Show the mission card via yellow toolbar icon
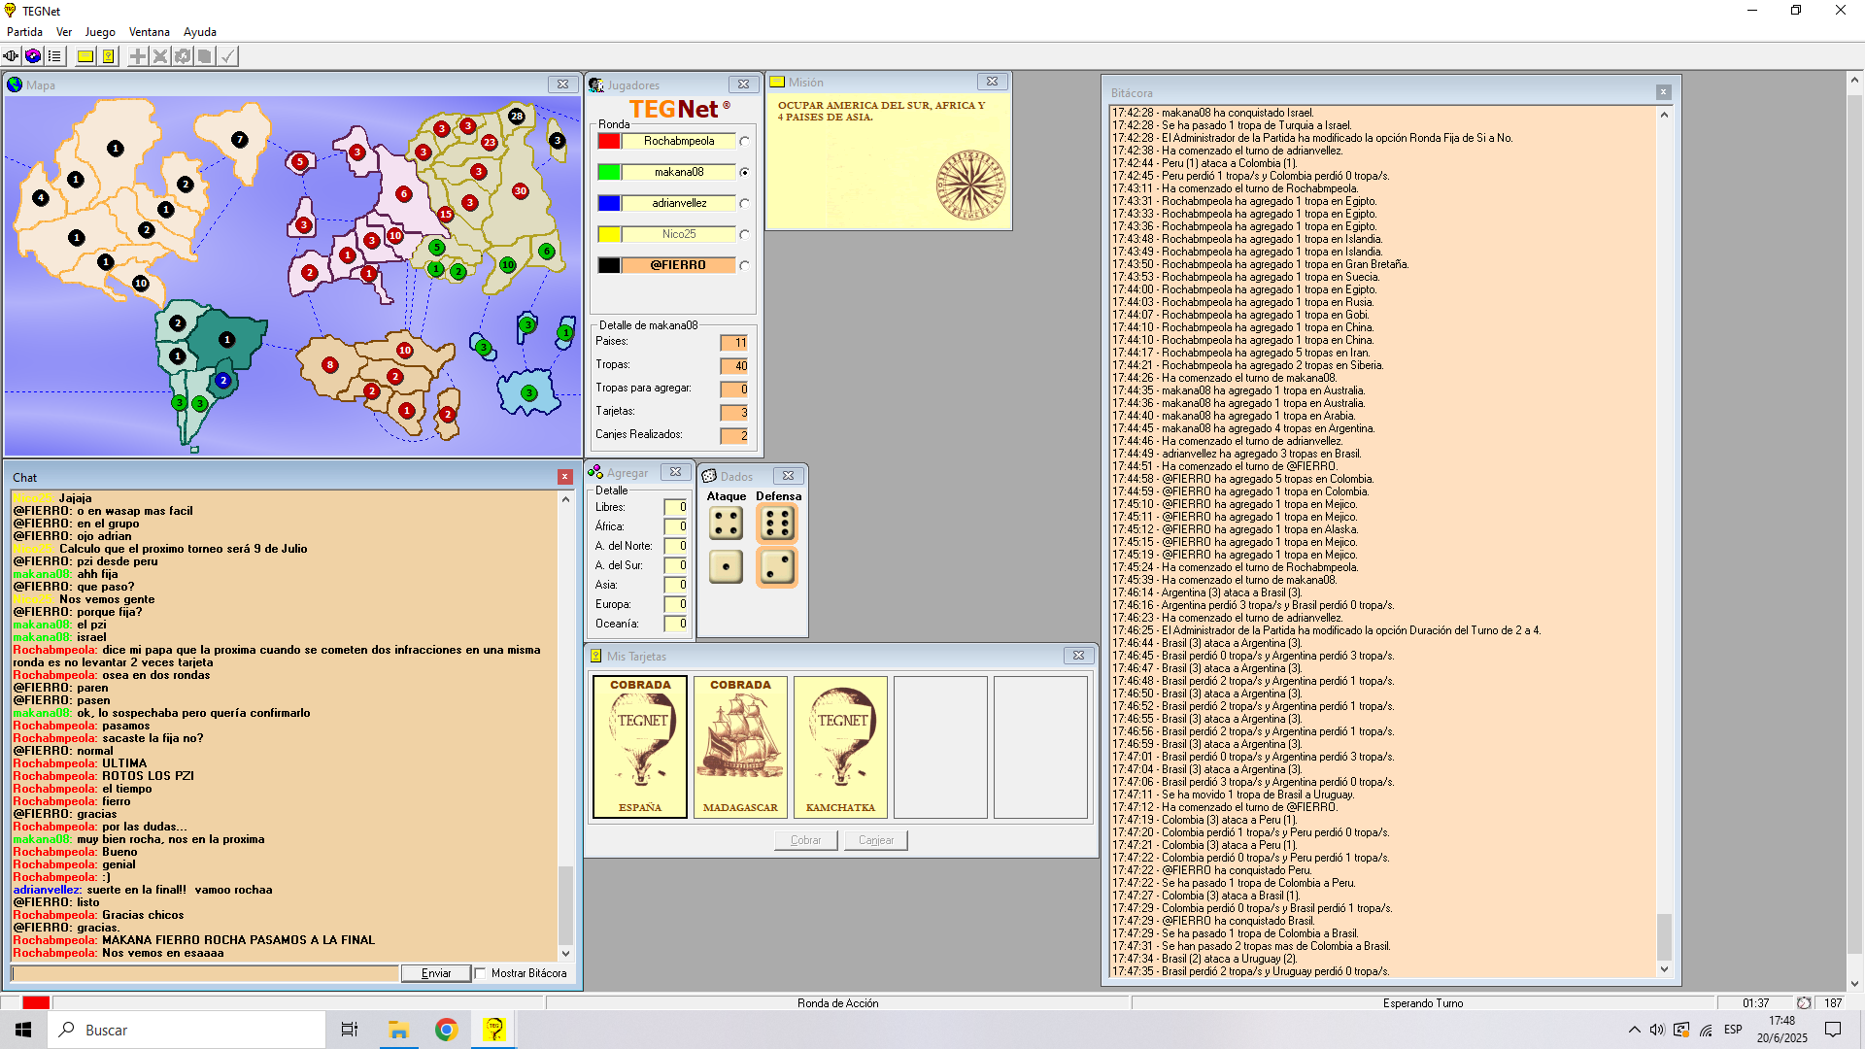The image size is (1865, 1049). pyautogui.click(x=85, y=56)
